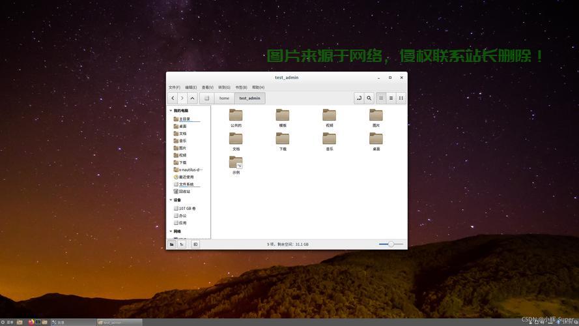Collapse the 网络 sidebar section
Screen dimensions: 579x326
tap(171, 231)
